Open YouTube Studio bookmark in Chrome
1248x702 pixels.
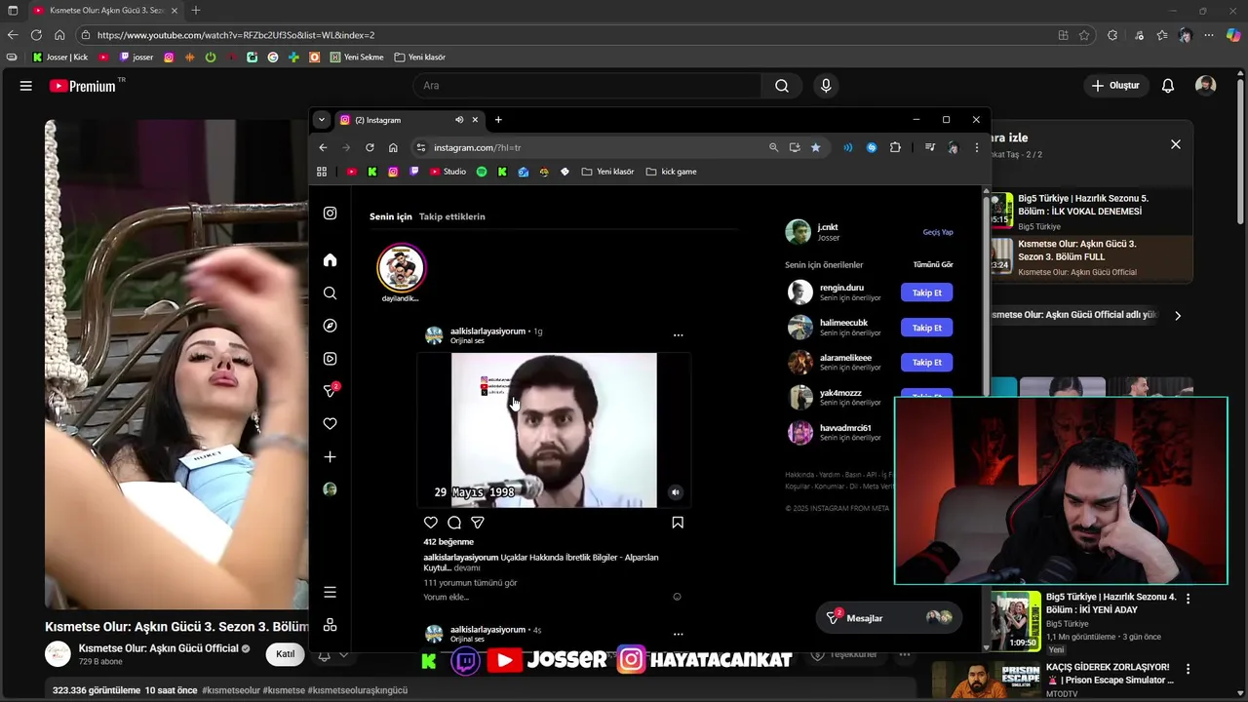[x=448, y=172]
